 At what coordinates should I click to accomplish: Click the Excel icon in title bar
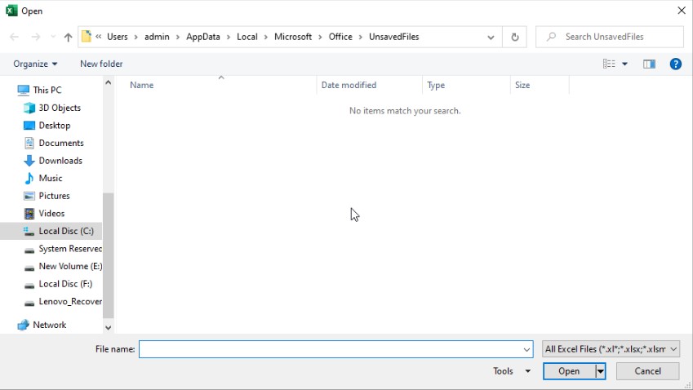point(11,11)
